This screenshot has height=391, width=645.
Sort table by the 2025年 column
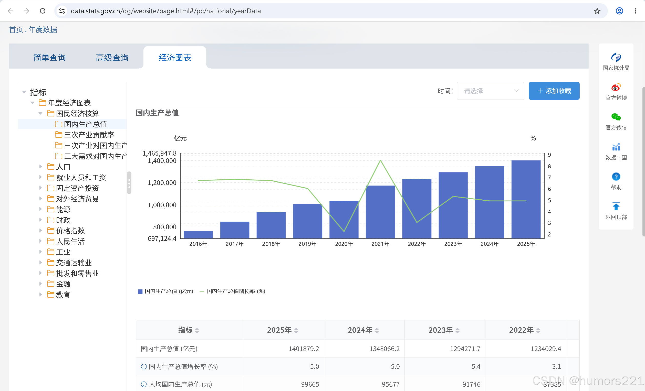coord(296,330)
